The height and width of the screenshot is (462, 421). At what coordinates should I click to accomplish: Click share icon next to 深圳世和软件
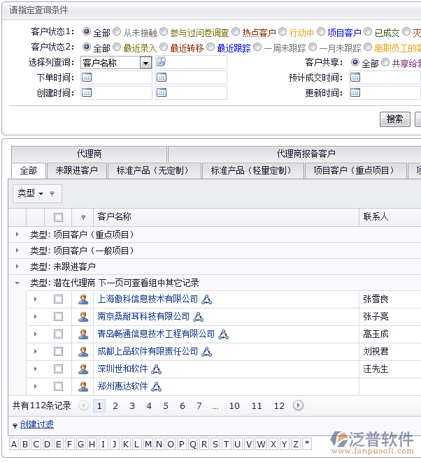coord(156,369)
